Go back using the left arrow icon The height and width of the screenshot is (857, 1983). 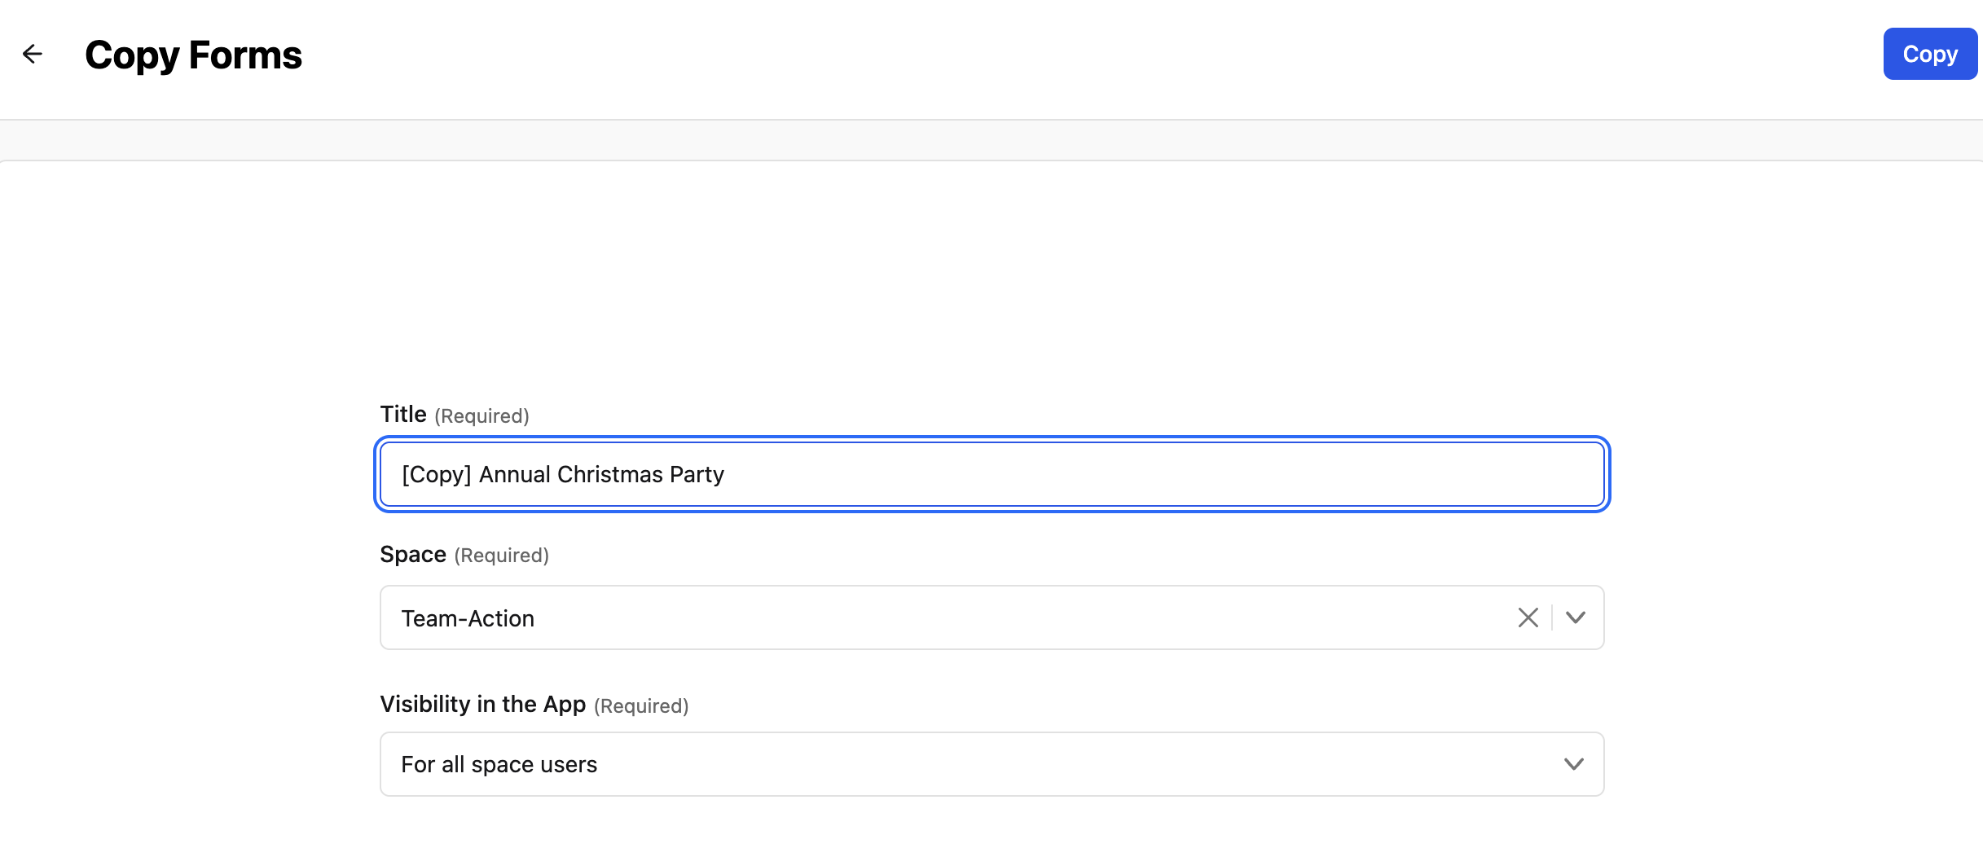(x=33, y=54)
